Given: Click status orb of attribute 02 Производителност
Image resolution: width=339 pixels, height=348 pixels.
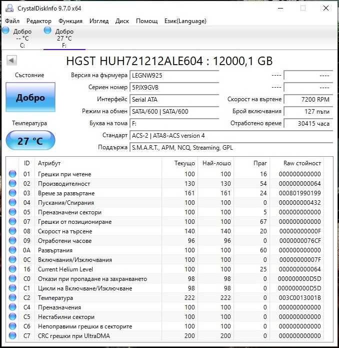Looking at the screenshot, I should point(12,183).
